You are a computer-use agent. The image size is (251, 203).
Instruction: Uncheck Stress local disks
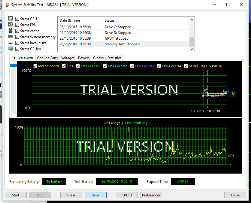click(x=17, y=43)
